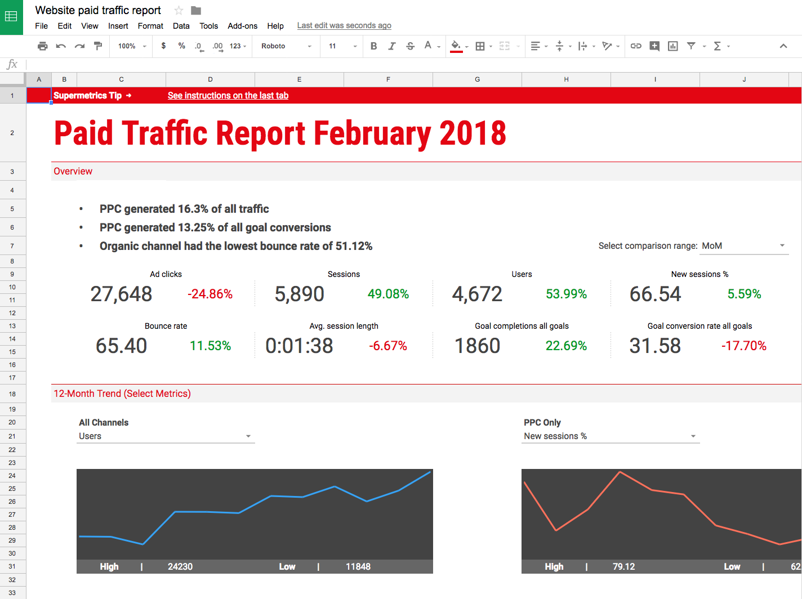Redo the last action

(x=79, y=46)
